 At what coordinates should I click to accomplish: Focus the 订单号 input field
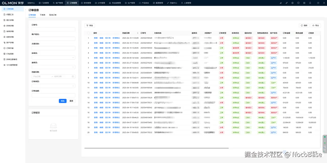tap(53, 29)
